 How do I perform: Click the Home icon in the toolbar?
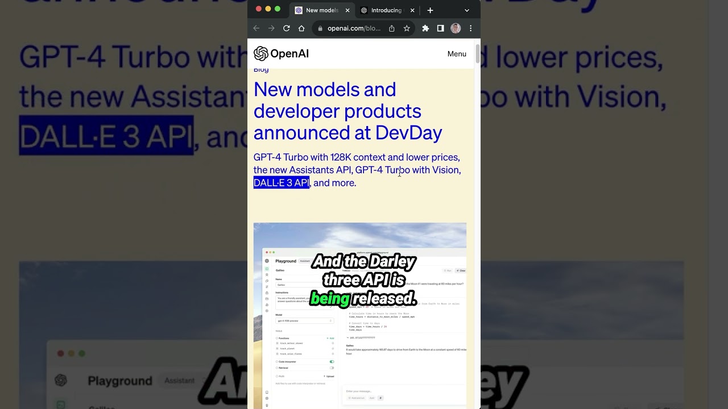[301, 28]
